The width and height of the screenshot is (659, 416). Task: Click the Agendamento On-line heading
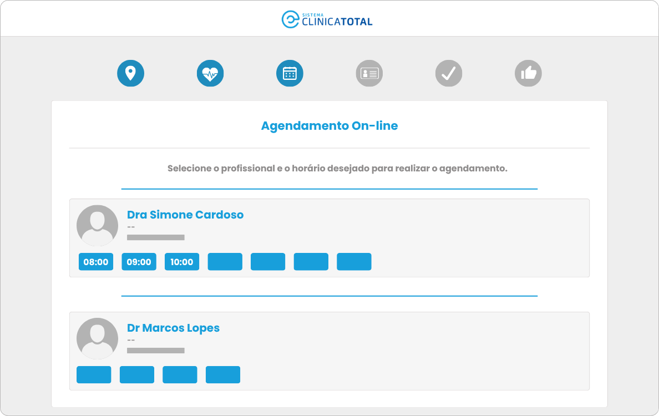pos(329,126)
